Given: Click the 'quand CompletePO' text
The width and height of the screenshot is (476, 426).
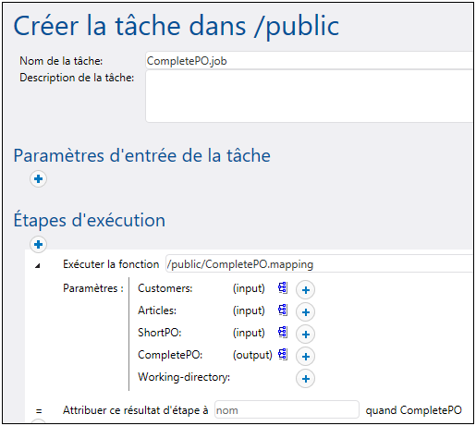Looking at the screenshot, I should tap(414, 410).
